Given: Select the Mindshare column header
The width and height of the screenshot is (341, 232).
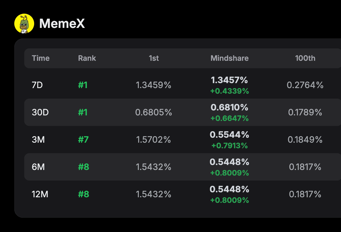Looking at the screenshot, I should 230,58.
